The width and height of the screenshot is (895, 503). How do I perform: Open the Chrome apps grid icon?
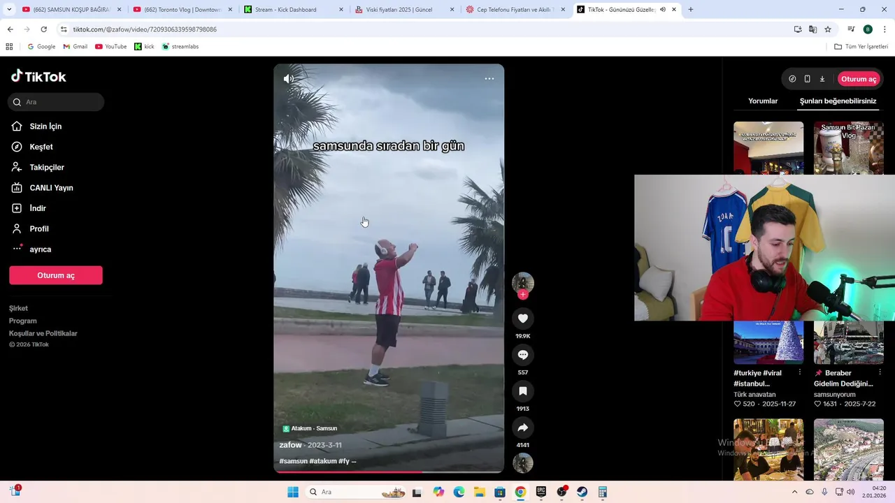coord(9,47)
